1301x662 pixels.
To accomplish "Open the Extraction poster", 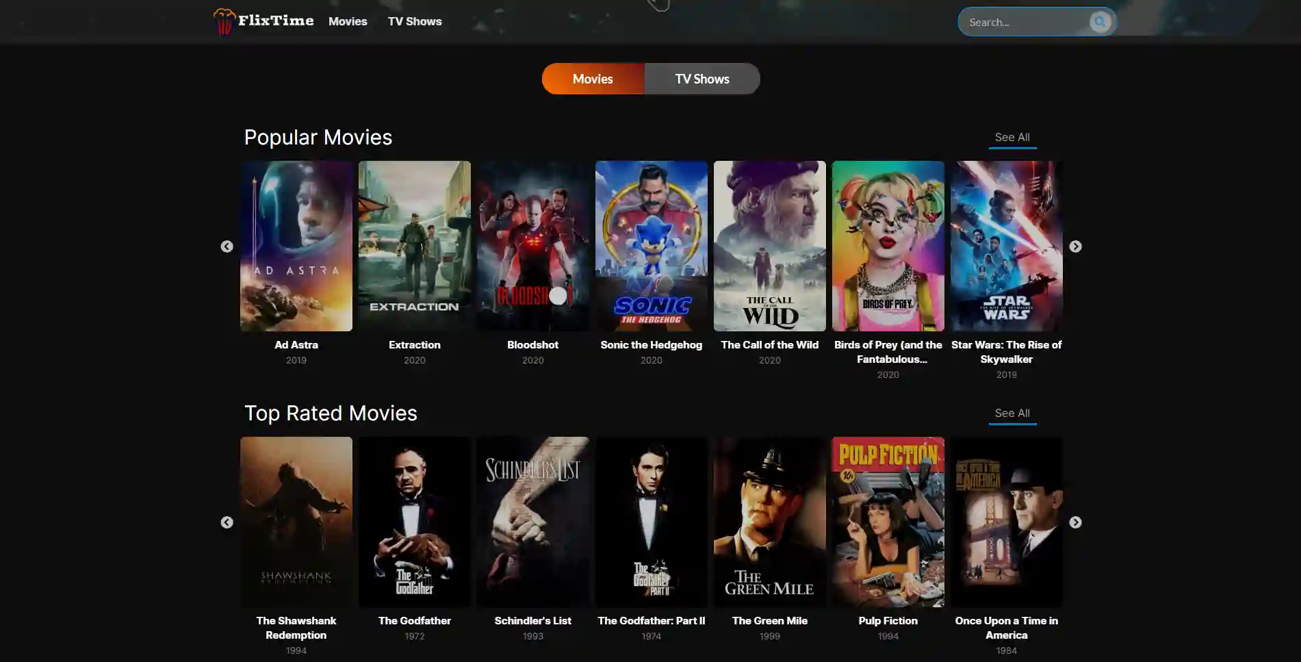I will pyautogui.click(x=415, y=246).
